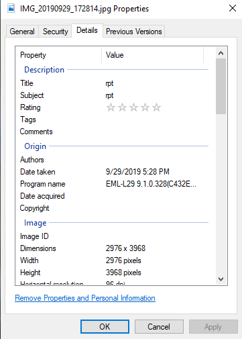The width and height of the screenshot is (242, 339).
Task: Set rating to one star
Action: click(111, 107)
